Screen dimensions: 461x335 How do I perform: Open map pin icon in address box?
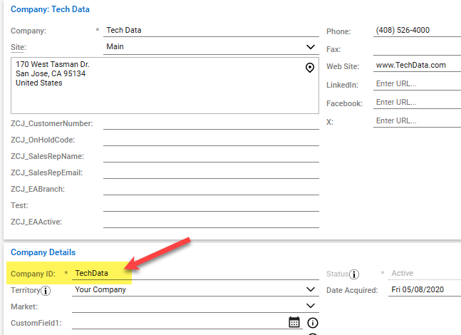(309, 68)
